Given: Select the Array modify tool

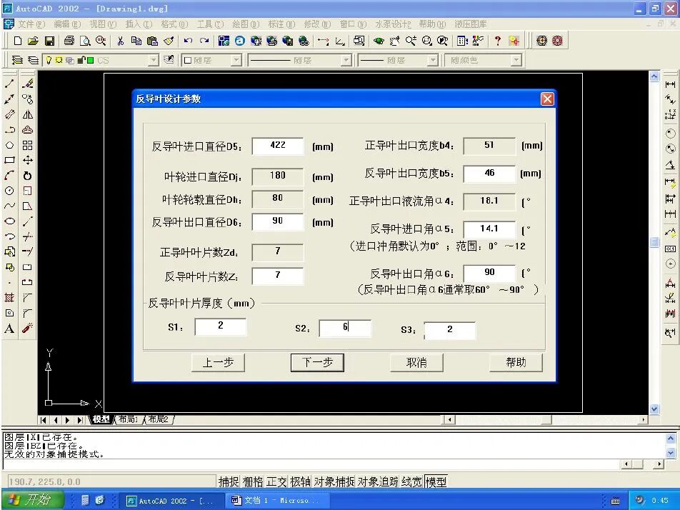Looking at the screenshot, I should (27, 145).
